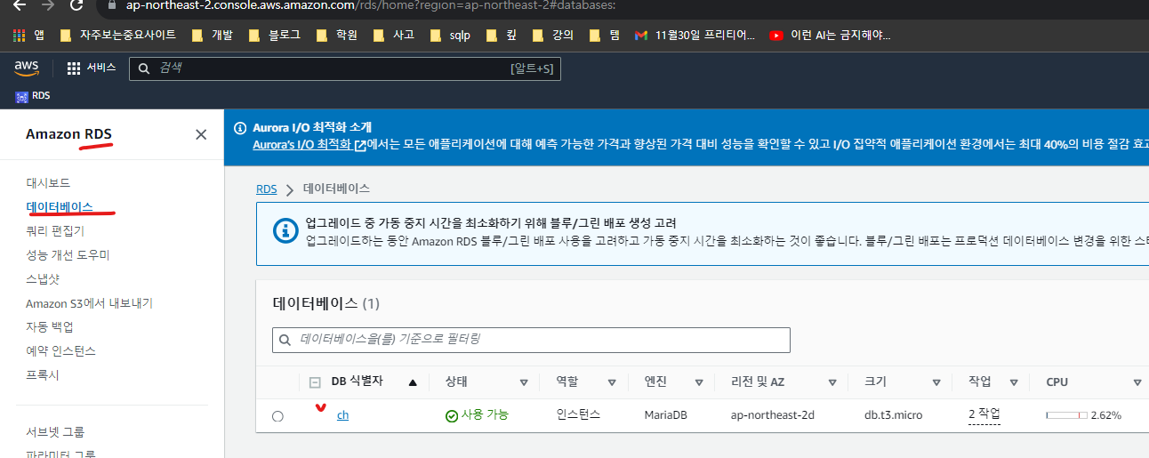
Task: Open the AWS logo home
Action: point(27,68)
